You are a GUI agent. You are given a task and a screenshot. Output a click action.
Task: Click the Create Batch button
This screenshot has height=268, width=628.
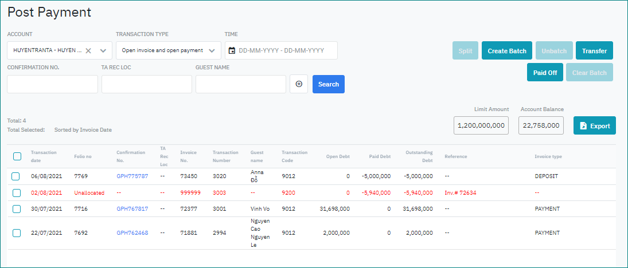coord(506,51)
